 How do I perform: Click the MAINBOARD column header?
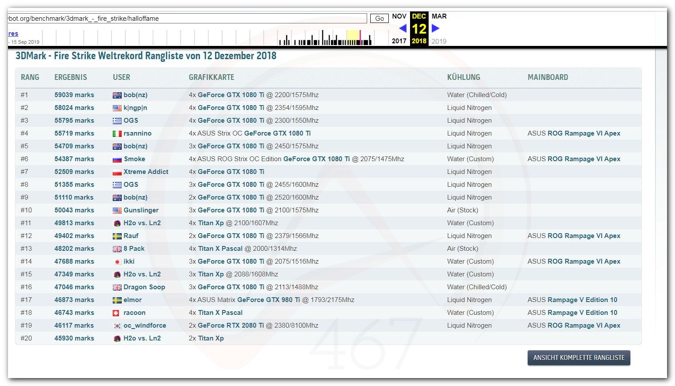(x=548, y=77)
